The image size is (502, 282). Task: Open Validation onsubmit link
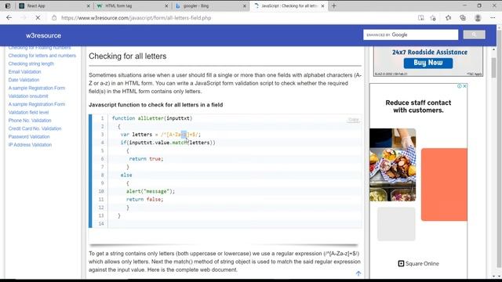pyautogui.click(x=28, y=96)
